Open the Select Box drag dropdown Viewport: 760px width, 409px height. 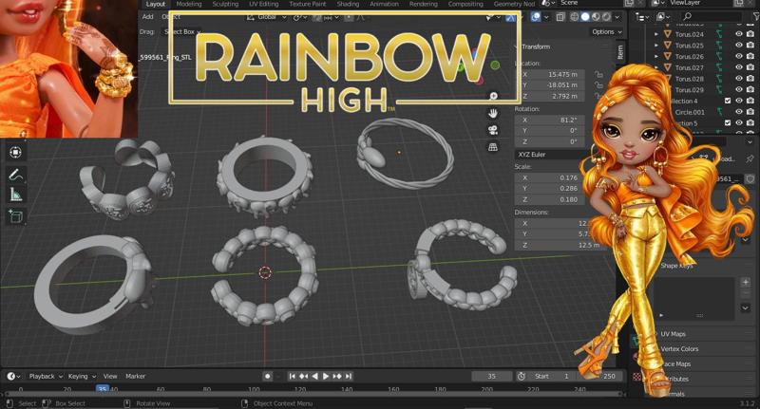(182, 32)
